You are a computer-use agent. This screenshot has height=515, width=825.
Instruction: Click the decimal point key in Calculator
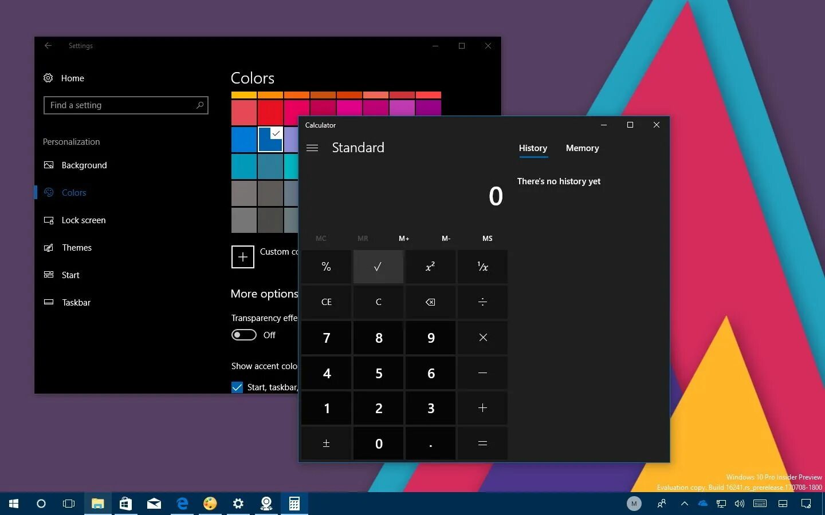430,443
